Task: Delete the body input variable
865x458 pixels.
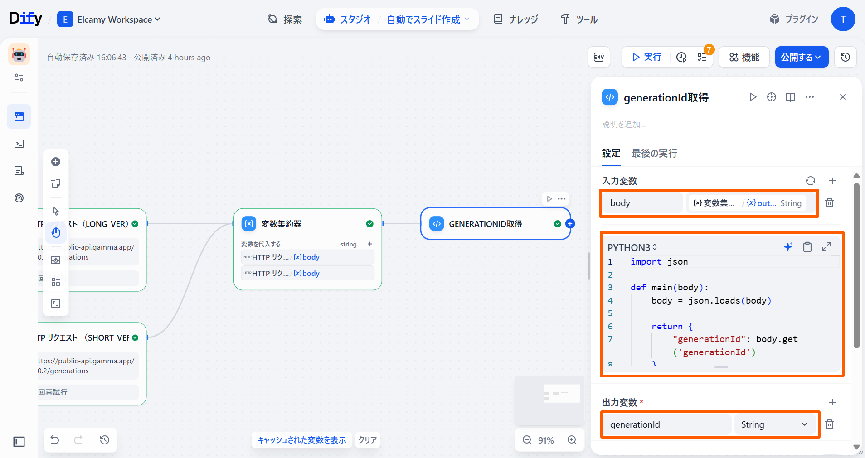Action: pos(830,203)
